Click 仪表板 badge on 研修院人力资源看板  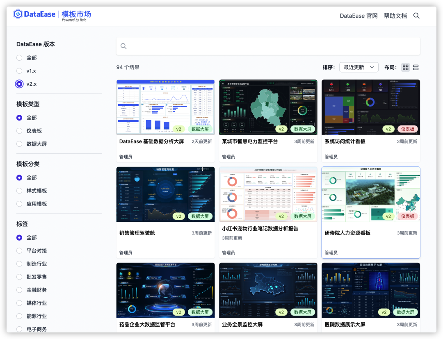(407, 216)
